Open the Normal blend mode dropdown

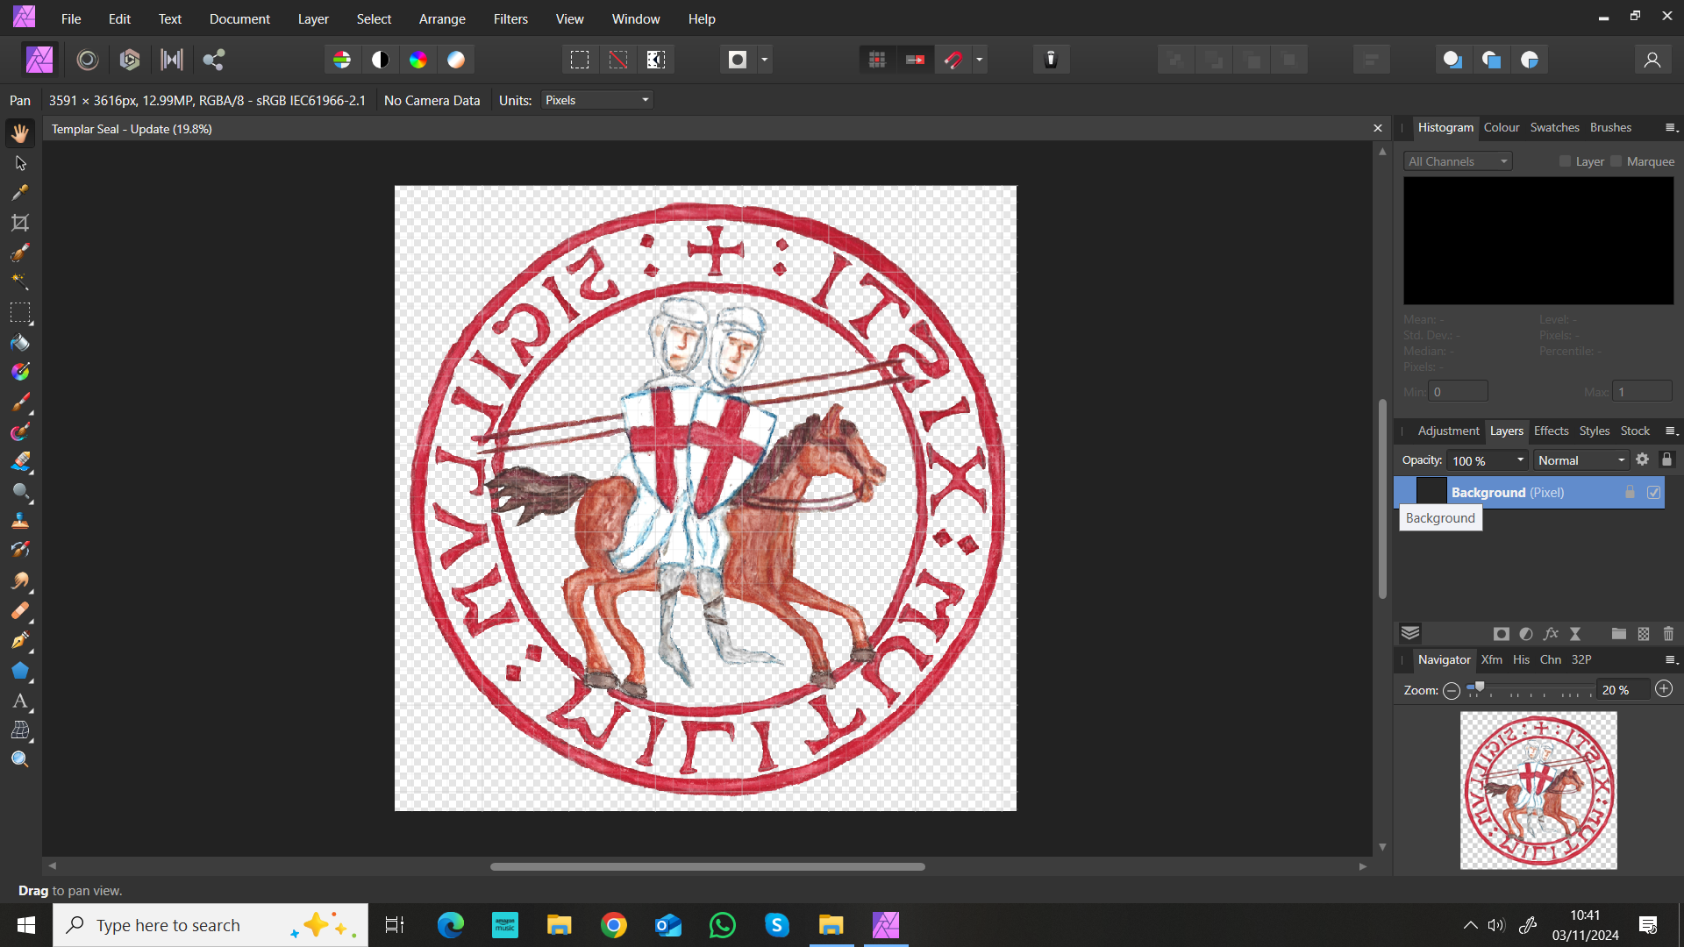1581,460
